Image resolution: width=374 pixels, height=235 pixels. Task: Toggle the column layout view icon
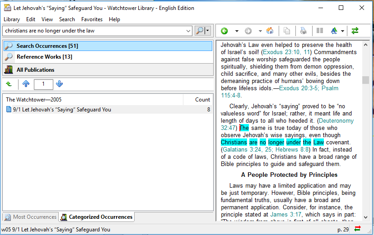[320, 31]
